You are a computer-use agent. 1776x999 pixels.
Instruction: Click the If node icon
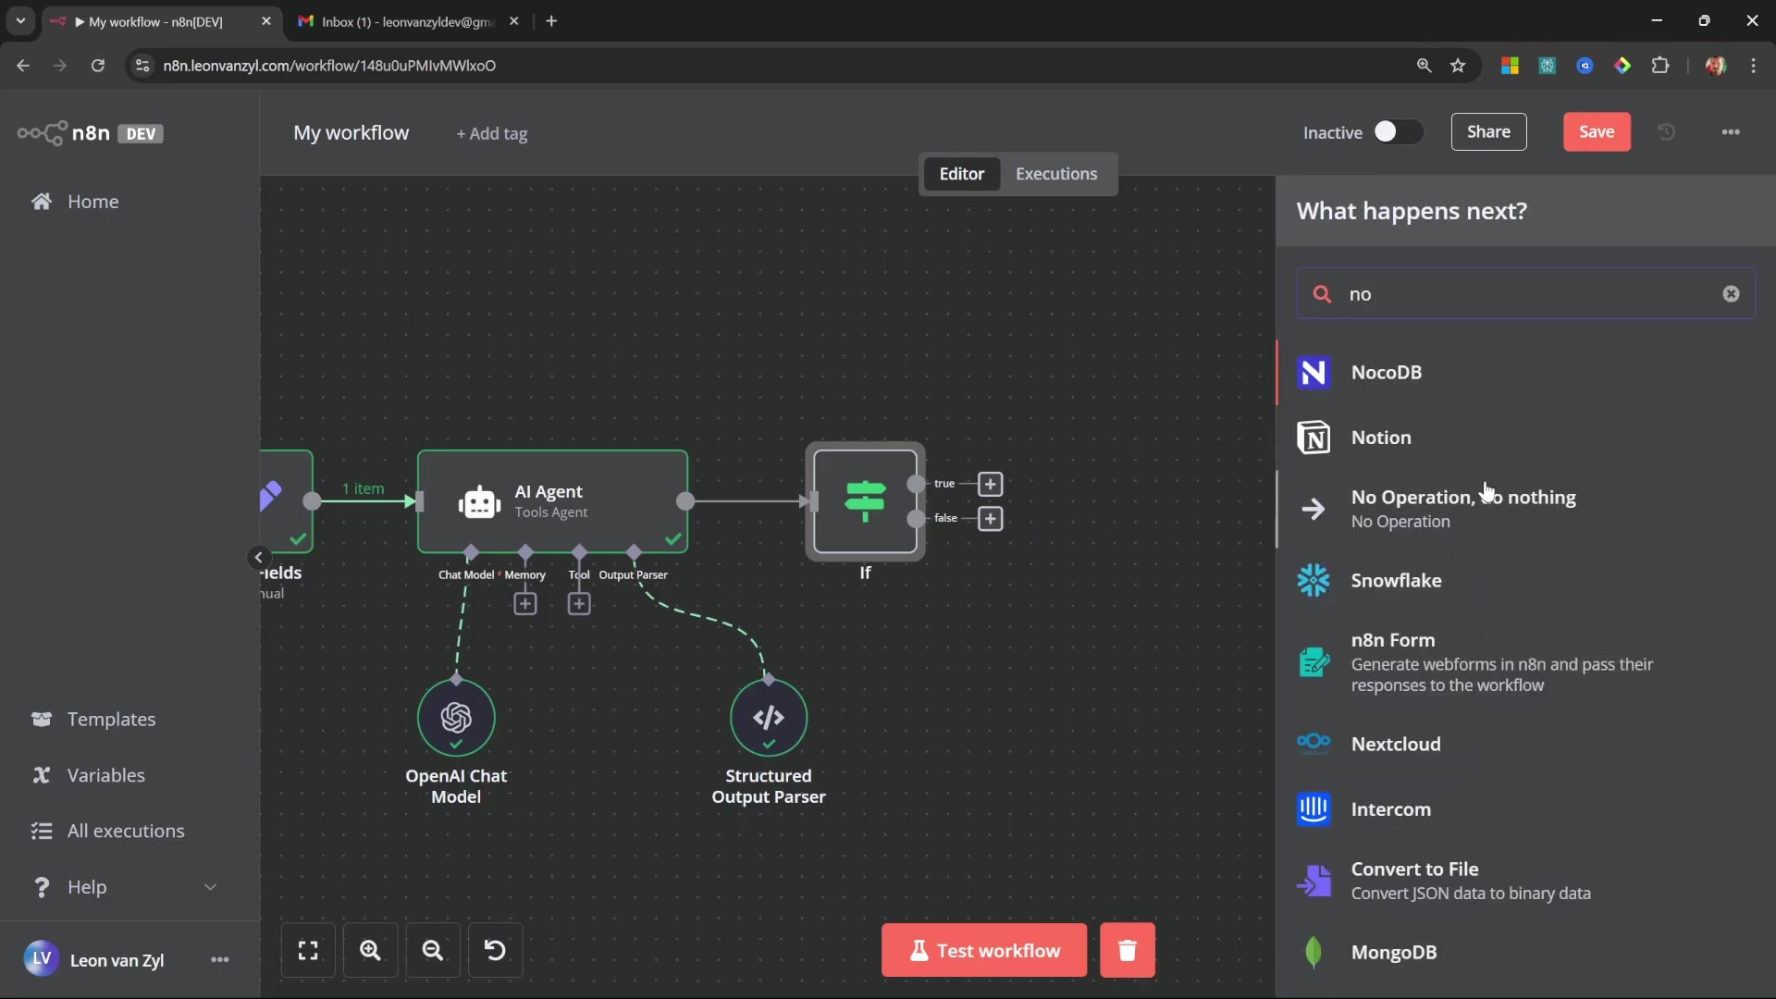865,500
